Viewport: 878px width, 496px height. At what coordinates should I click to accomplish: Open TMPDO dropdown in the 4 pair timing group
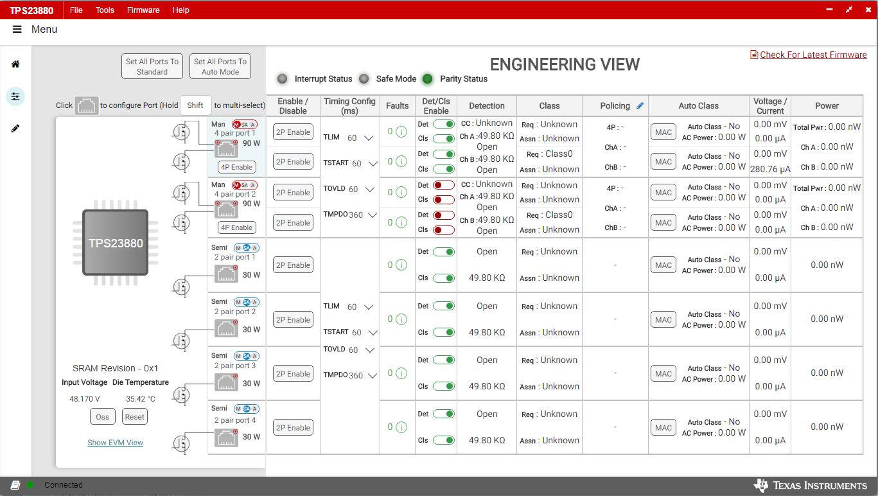372,215
